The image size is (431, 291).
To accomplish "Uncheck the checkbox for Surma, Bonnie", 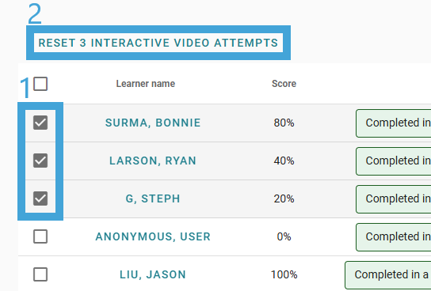I will pos(40,123).
